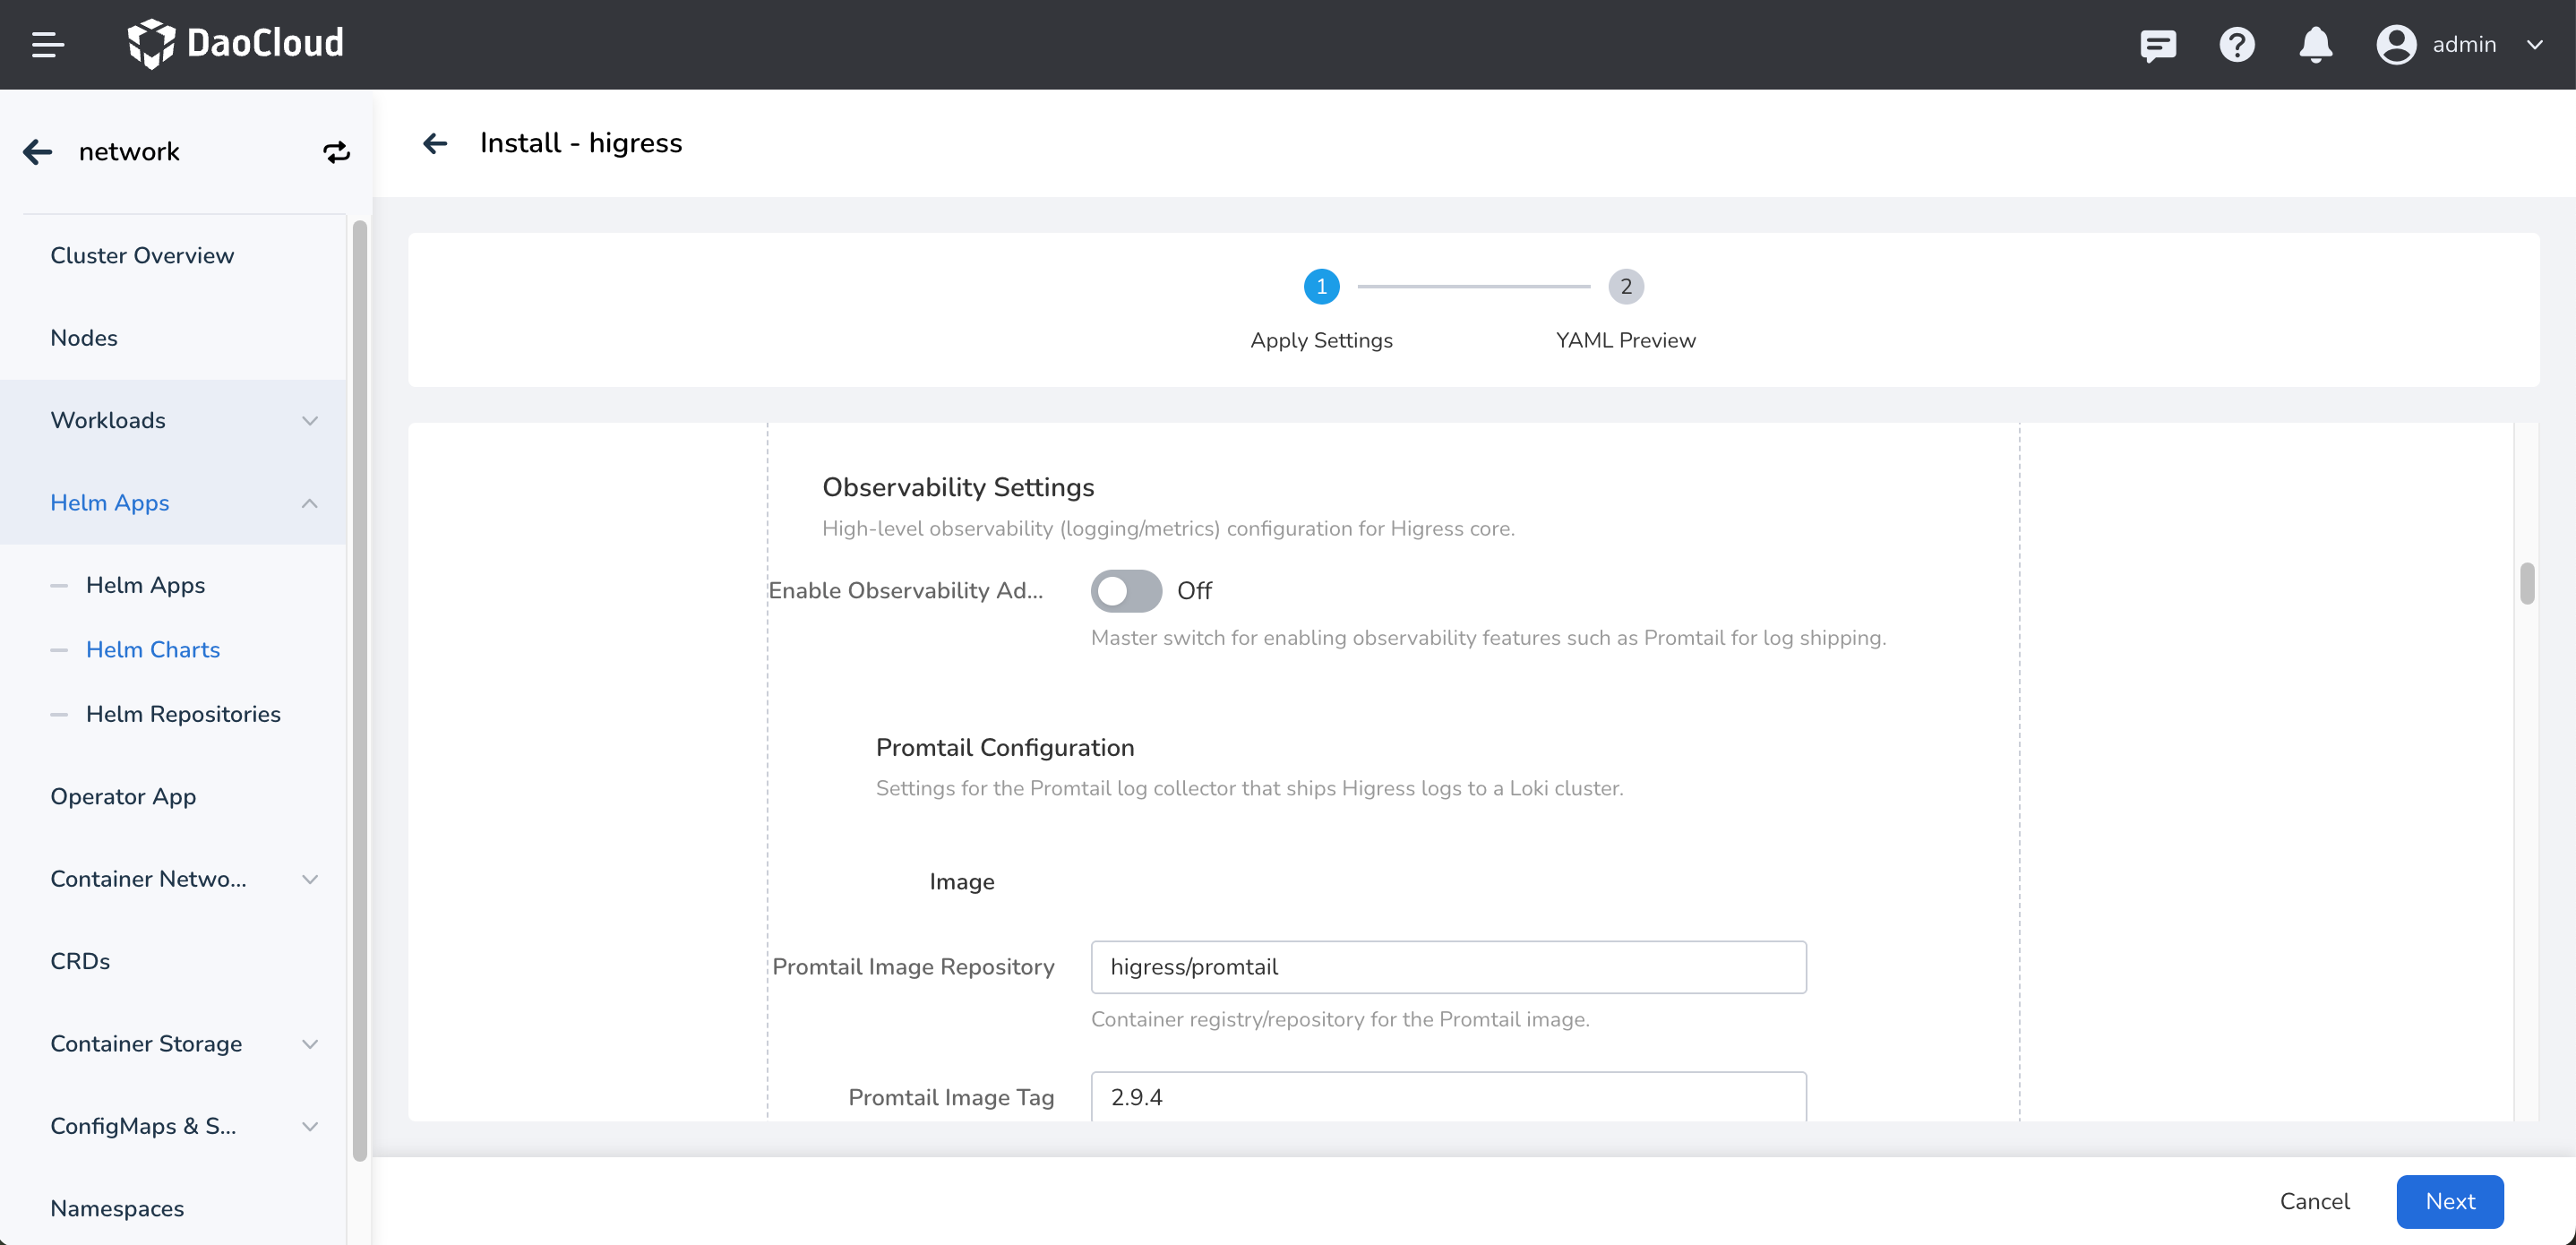Open the admin account dropdown arrow
The image size is (2576, 1245).
pyautogui.click(x=2534, y=45)
